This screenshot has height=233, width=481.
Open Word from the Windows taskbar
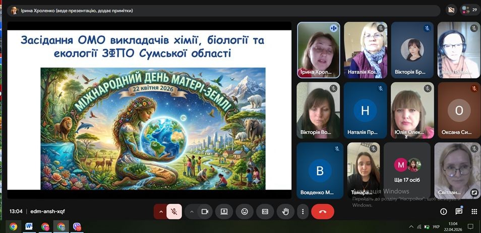pyautogui.click(x=29, y=226)
